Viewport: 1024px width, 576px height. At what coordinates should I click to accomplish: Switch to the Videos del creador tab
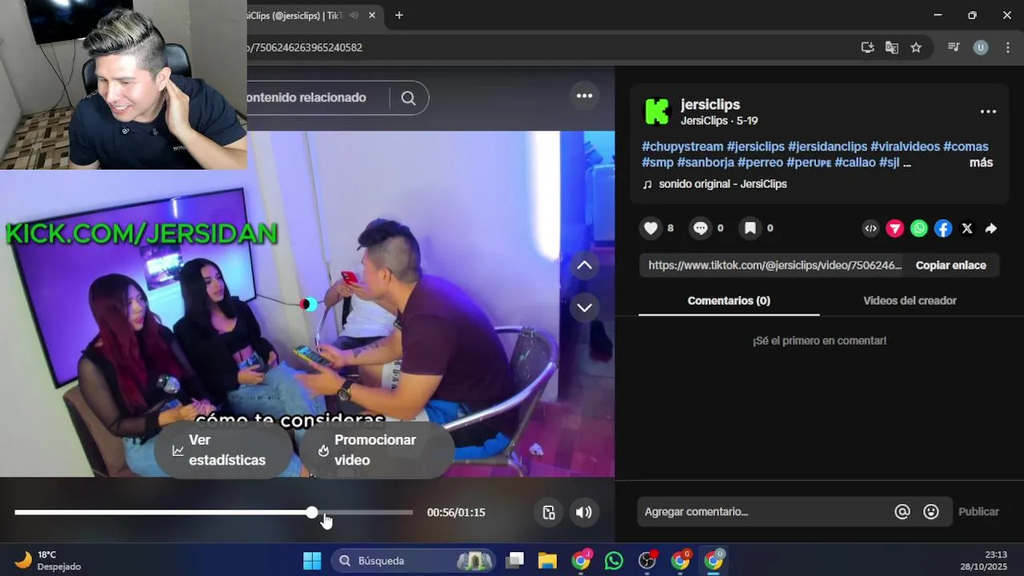[x=910, y=301]
